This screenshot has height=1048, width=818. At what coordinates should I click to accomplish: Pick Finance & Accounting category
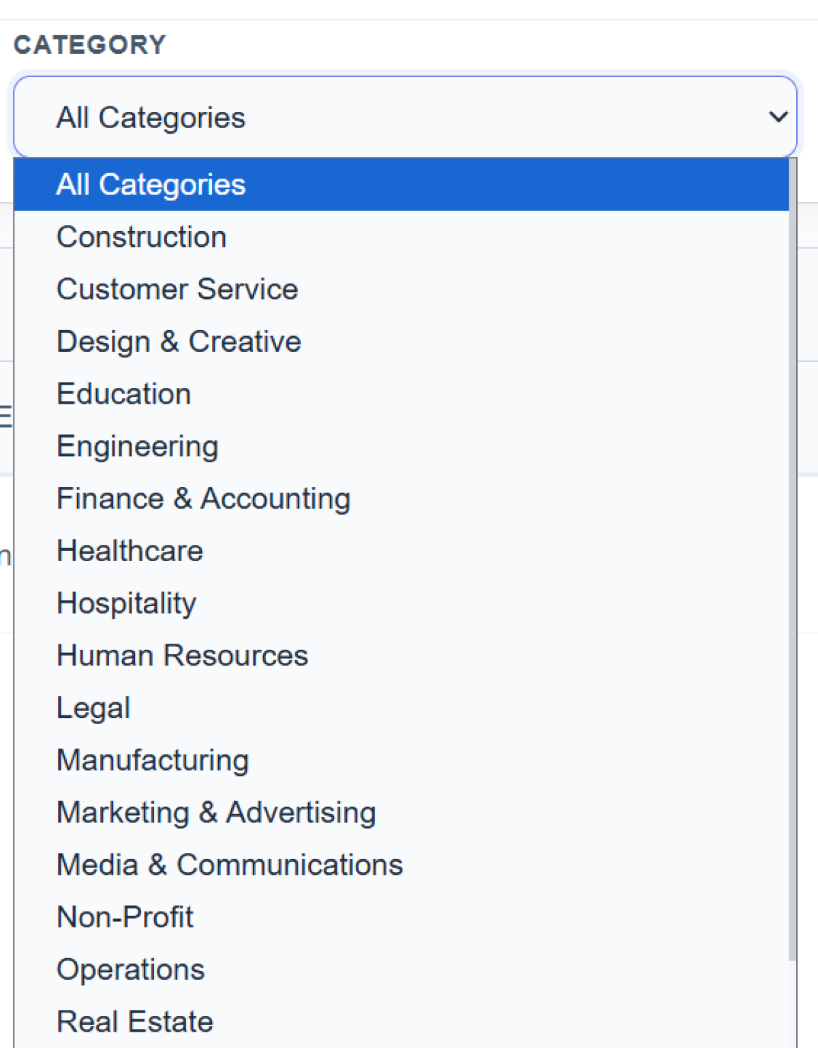pyautogui.click(x=401, y=498)
